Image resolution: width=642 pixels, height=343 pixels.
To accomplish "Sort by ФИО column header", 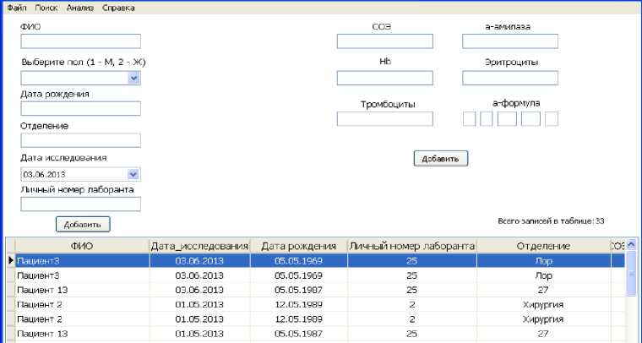I will click(x=82, y=246).
